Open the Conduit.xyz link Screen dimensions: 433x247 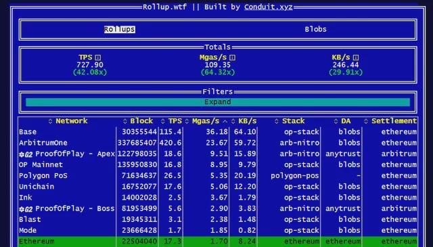click(x=269, y=7)
